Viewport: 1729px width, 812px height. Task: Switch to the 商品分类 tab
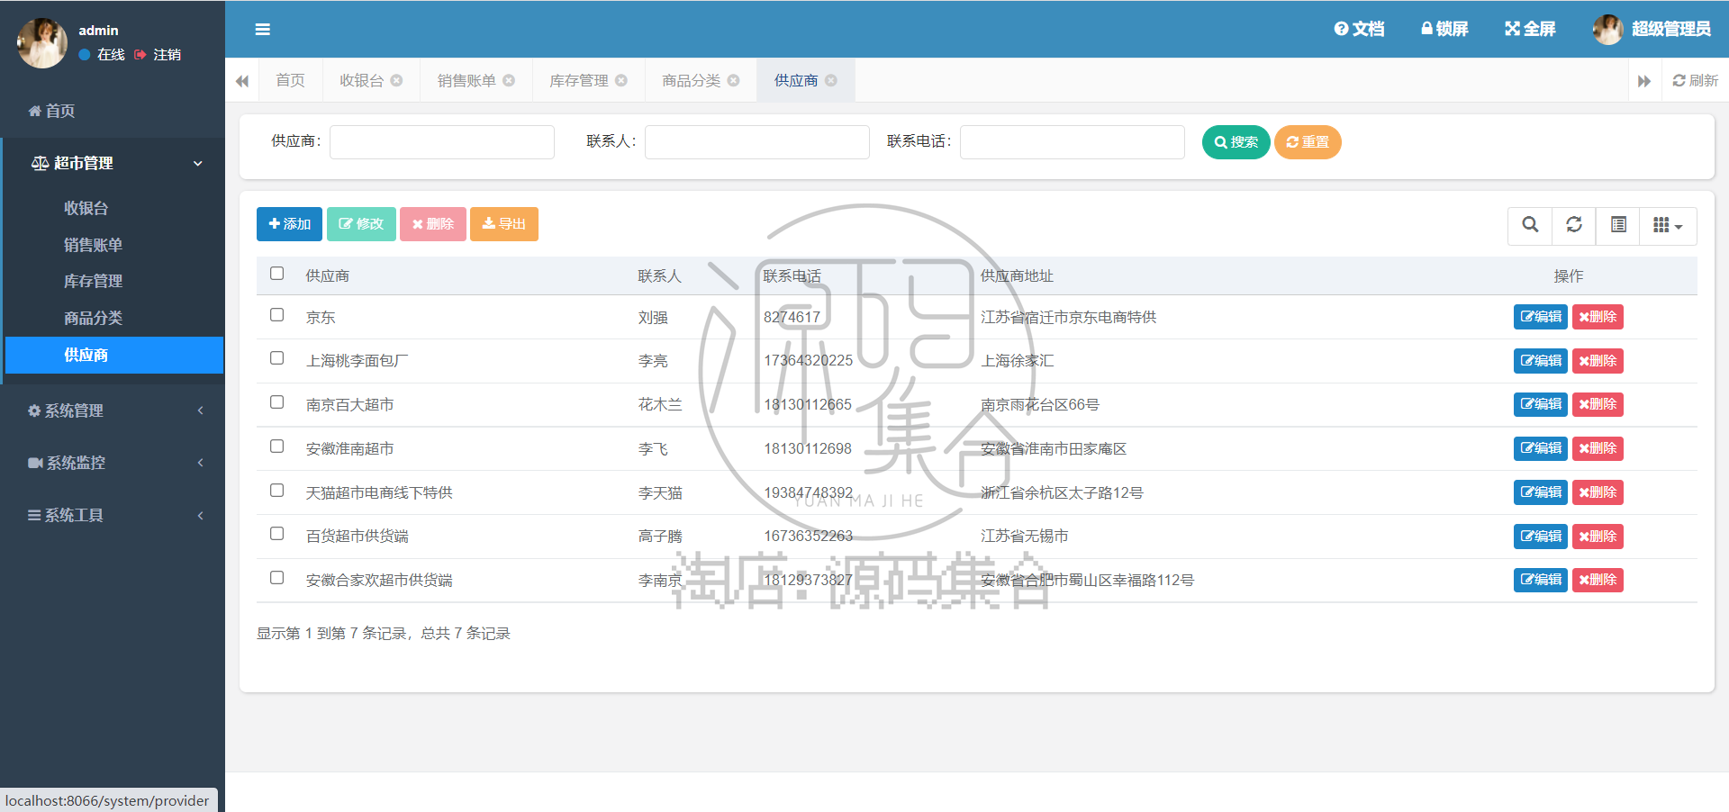[692, 81]
